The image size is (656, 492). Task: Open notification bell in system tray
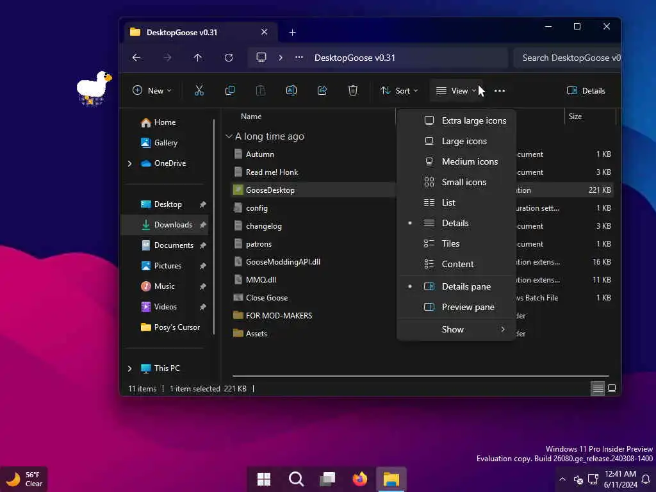click(646, 479)
